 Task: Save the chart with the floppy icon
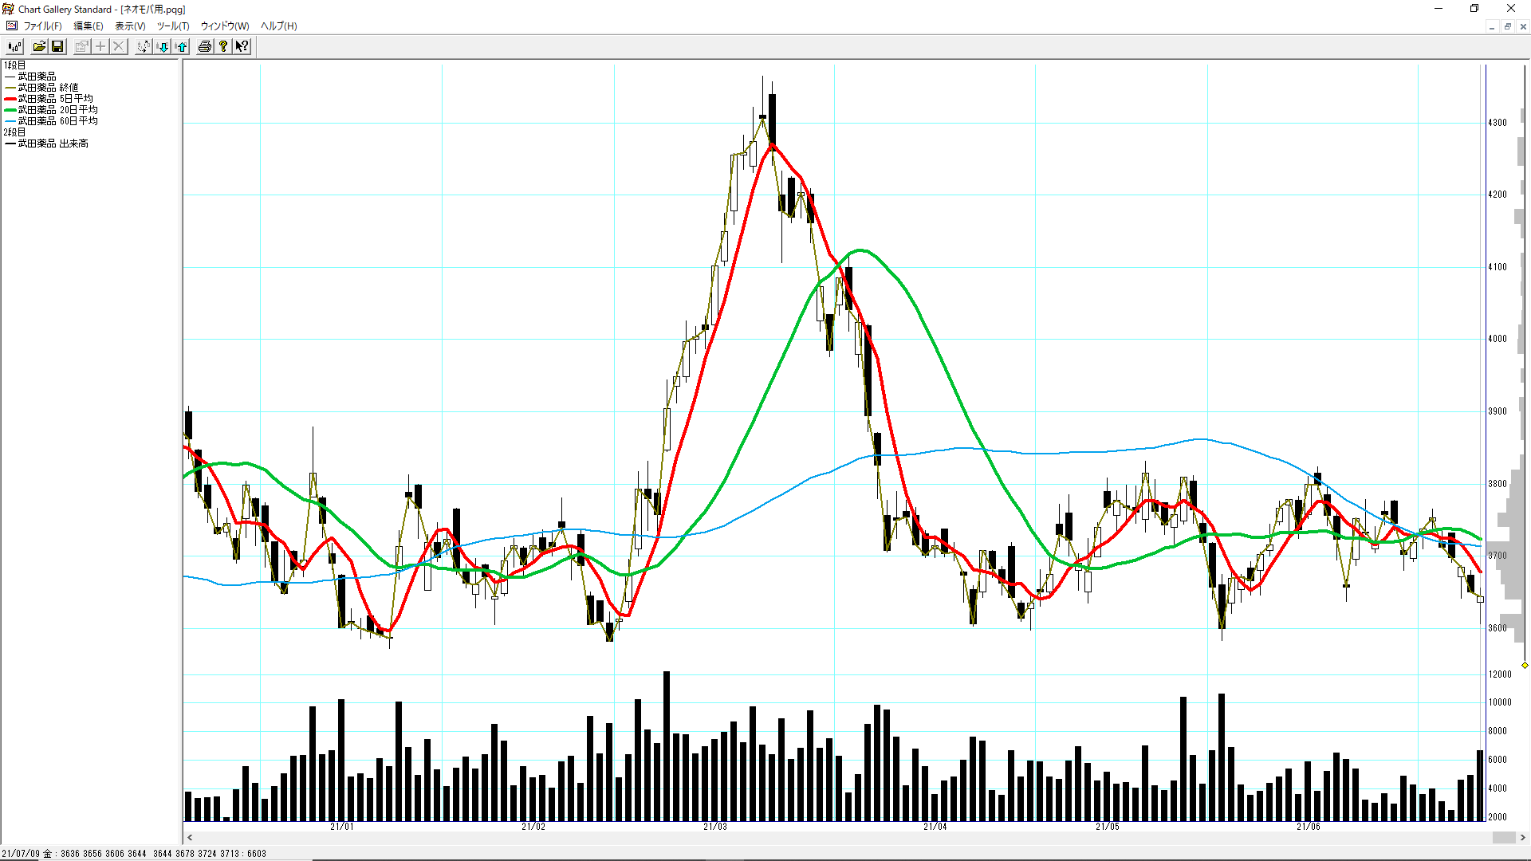coord(57,46)
